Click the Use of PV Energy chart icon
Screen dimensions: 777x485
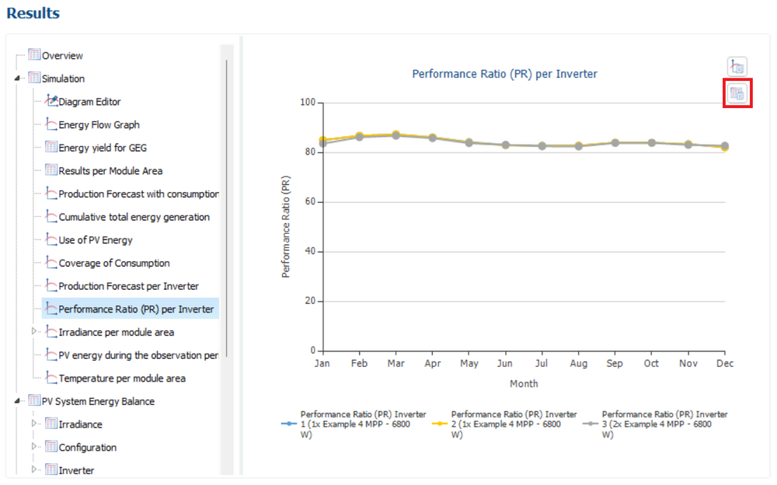coord(51,240)
